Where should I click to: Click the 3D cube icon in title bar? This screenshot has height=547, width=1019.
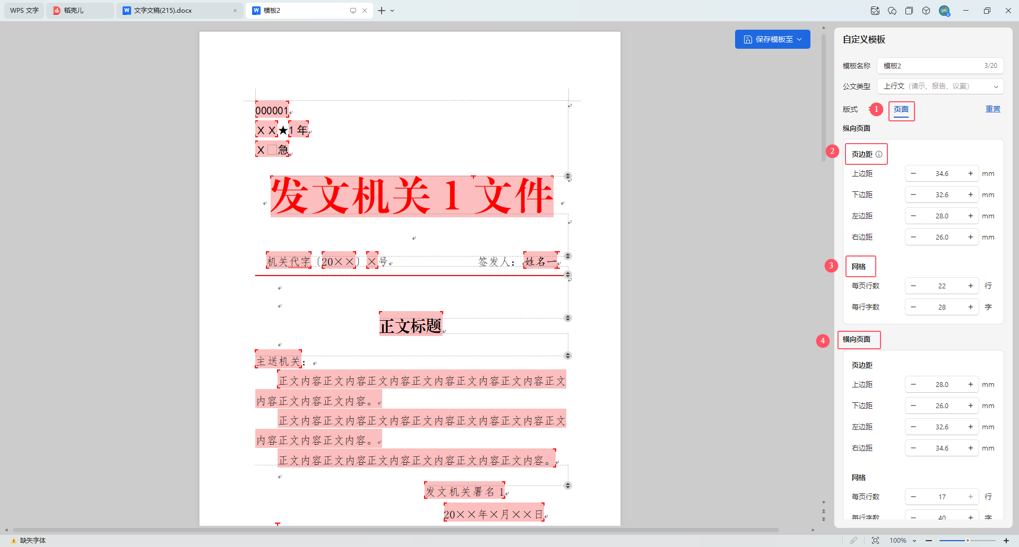click(926, 11)
